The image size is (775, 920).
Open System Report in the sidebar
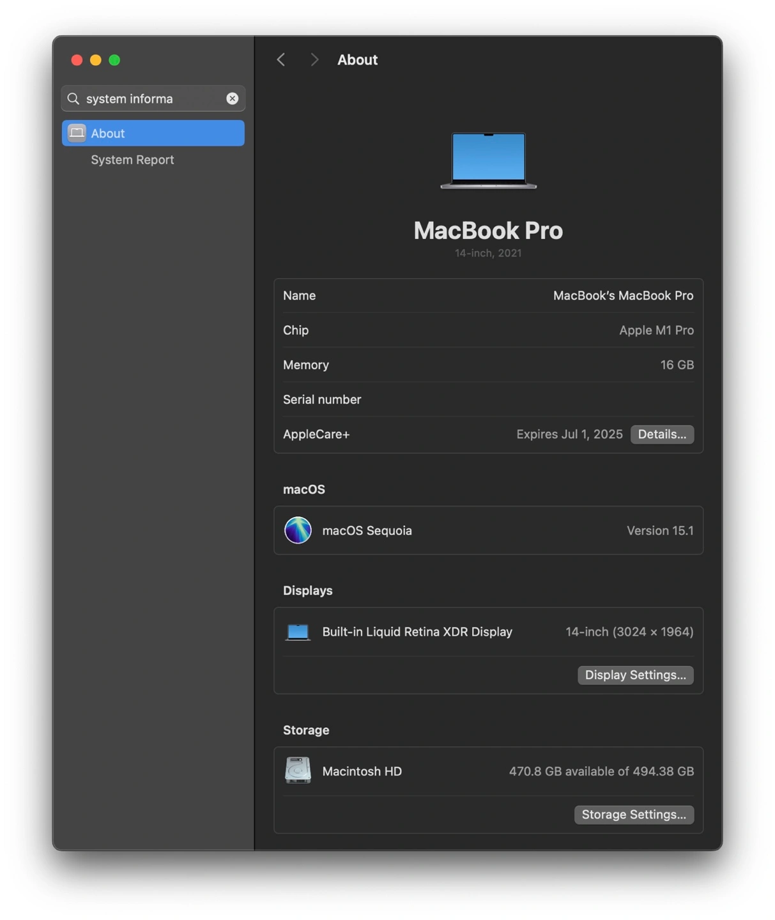click(132, 160)
